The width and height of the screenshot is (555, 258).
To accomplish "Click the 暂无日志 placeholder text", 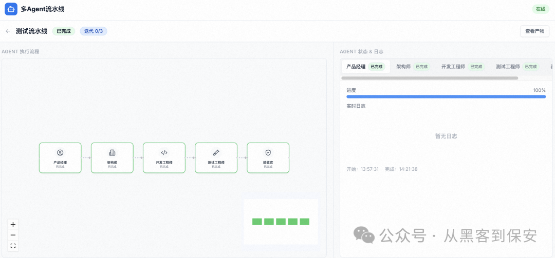I will [446, 136].
